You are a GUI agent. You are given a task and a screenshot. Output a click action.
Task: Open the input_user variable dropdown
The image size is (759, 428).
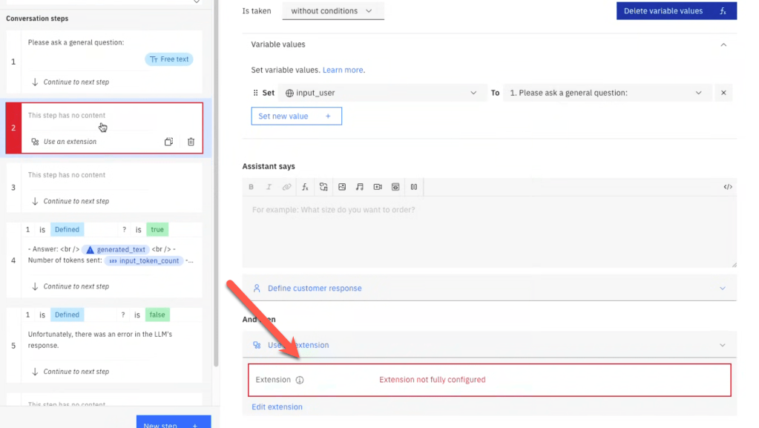click(x=381, y=93)
